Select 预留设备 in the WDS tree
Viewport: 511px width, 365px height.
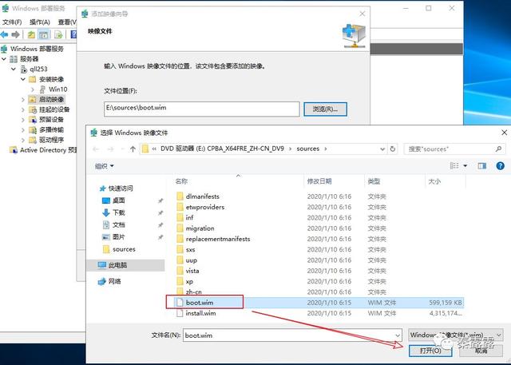(46, 120)
